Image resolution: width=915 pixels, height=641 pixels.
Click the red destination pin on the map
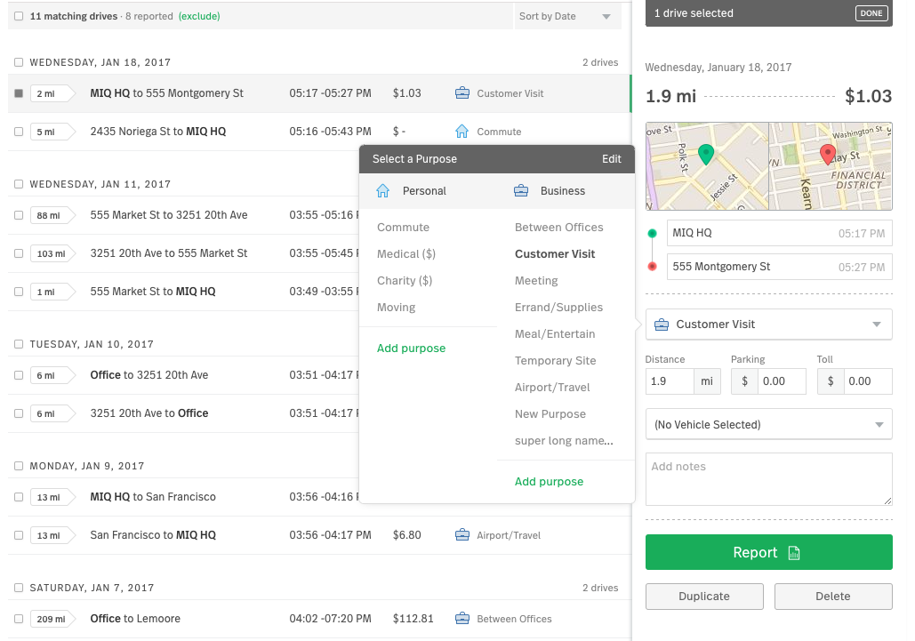point(828,155)
